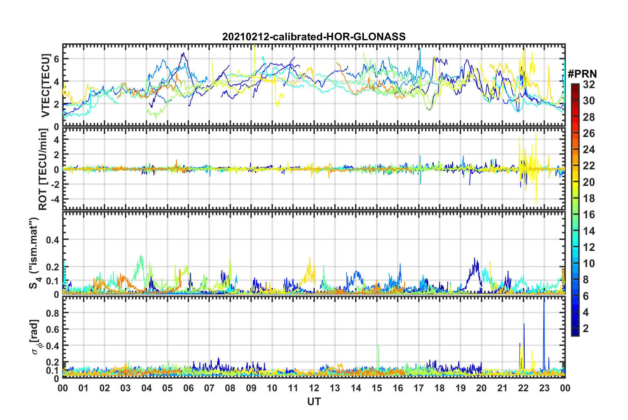
Task: Select the 0.4 tick on sigma-phi axis
Action: pos(52,346)
